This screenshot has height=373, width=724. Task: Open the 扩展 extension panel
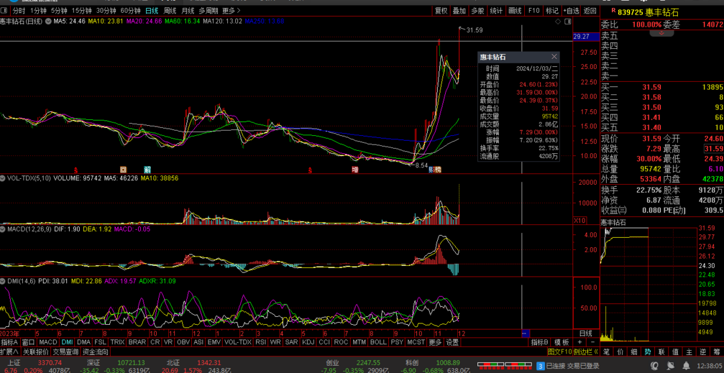point(9,352)
